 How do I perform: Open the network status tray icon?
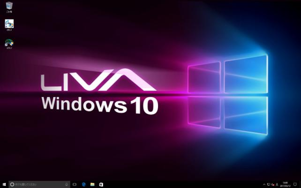point(268,185)
